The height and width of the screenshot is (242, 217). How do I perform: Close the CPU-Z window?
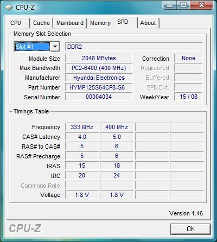click(x=201, y=5)
